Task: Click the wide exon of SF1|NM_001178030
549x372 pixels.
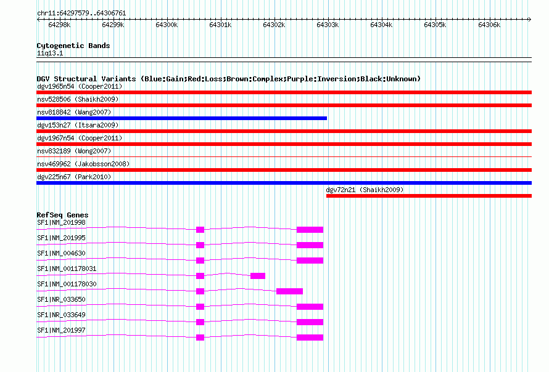Action: click(x=289, y=291)
